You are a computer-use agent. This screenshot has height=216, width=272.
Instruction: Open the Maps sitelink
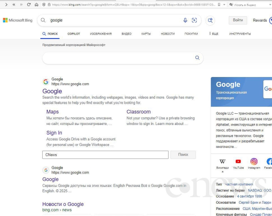tap(53, 112)
